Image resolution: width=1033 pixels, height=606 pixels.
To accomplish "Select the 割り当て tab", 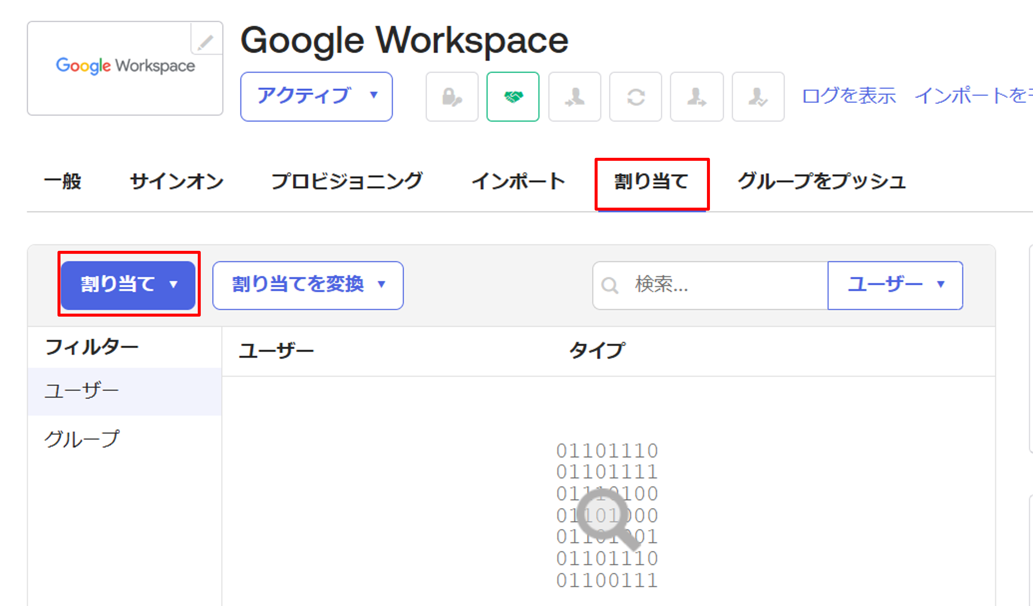I will 652,181.
